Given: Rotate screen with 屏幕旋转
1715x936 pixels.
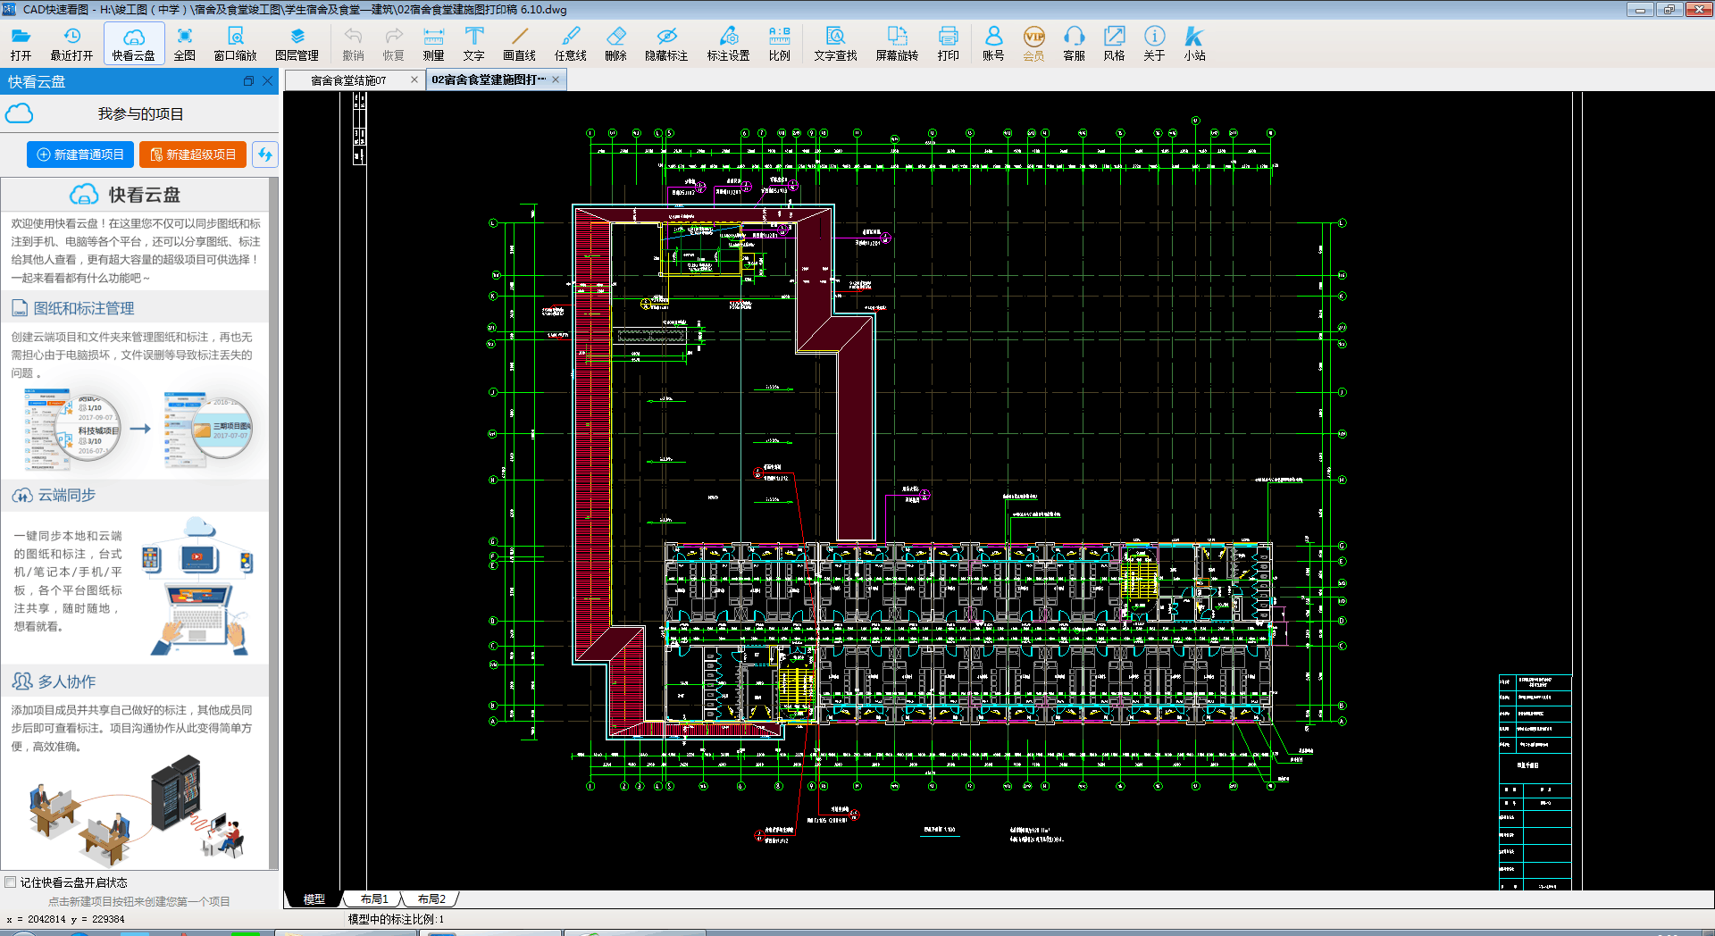Looking at the screenshot, I should coord(897,44).
